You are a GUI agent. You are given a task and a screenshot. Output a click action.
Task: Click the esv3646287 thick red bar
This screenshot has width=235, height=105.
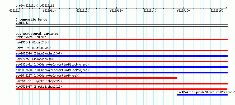[96, 78]
